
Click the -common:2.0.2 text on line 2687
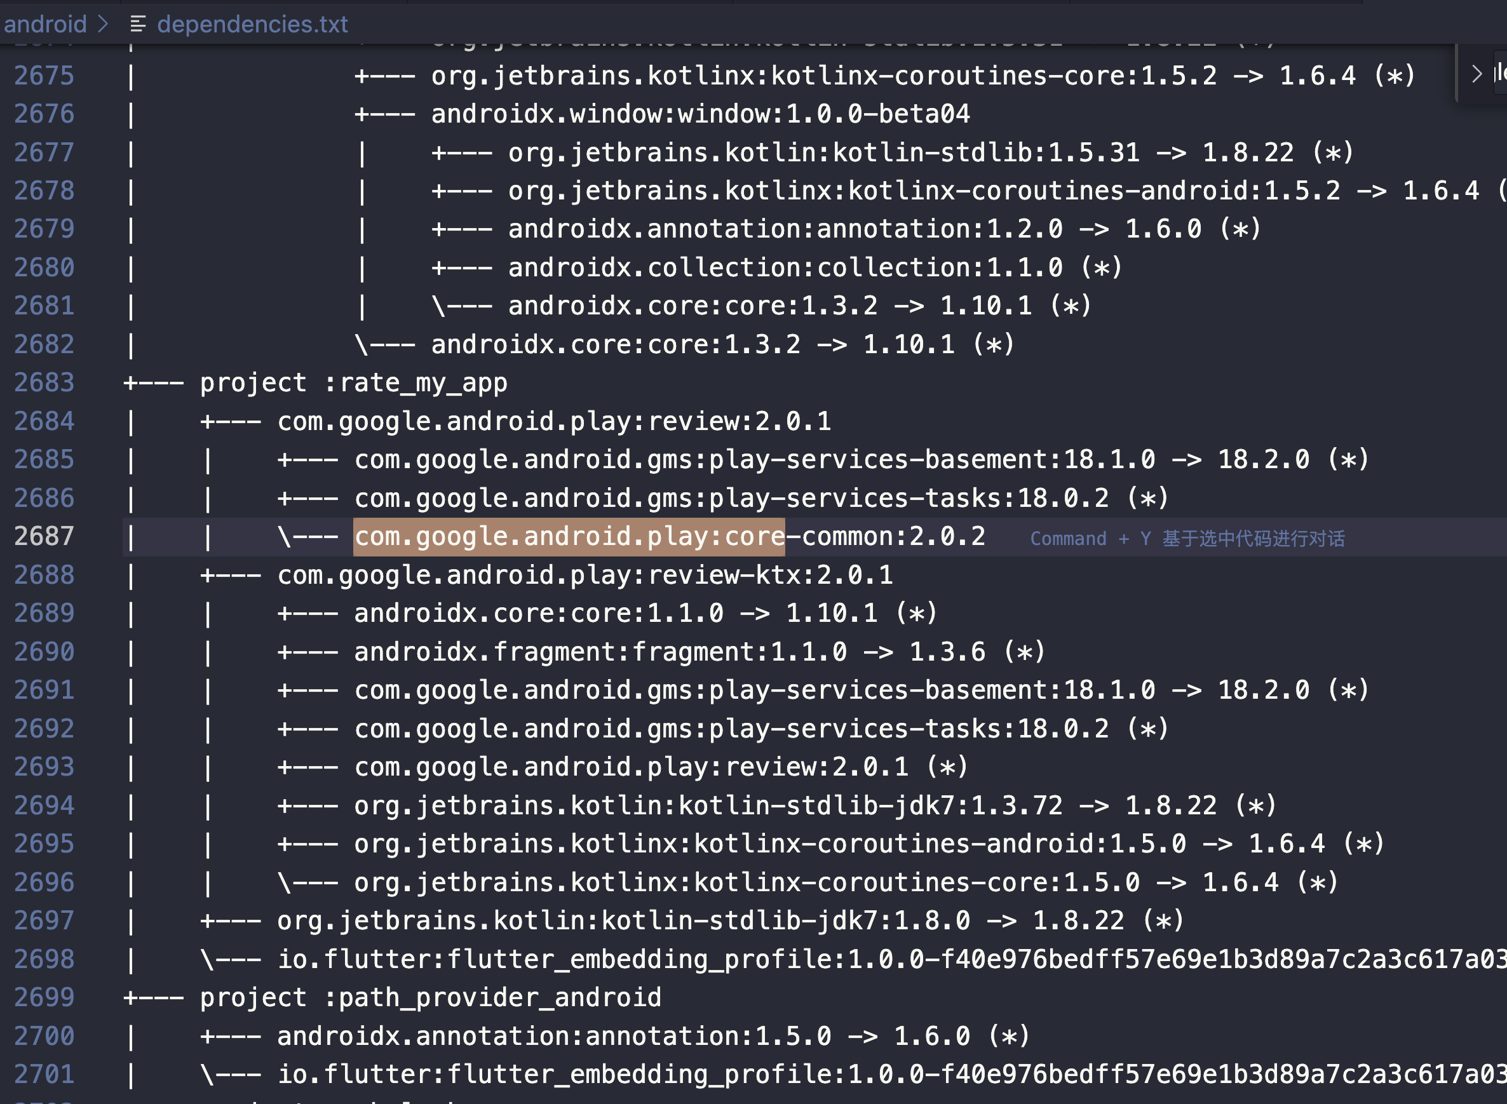[885, 537]
